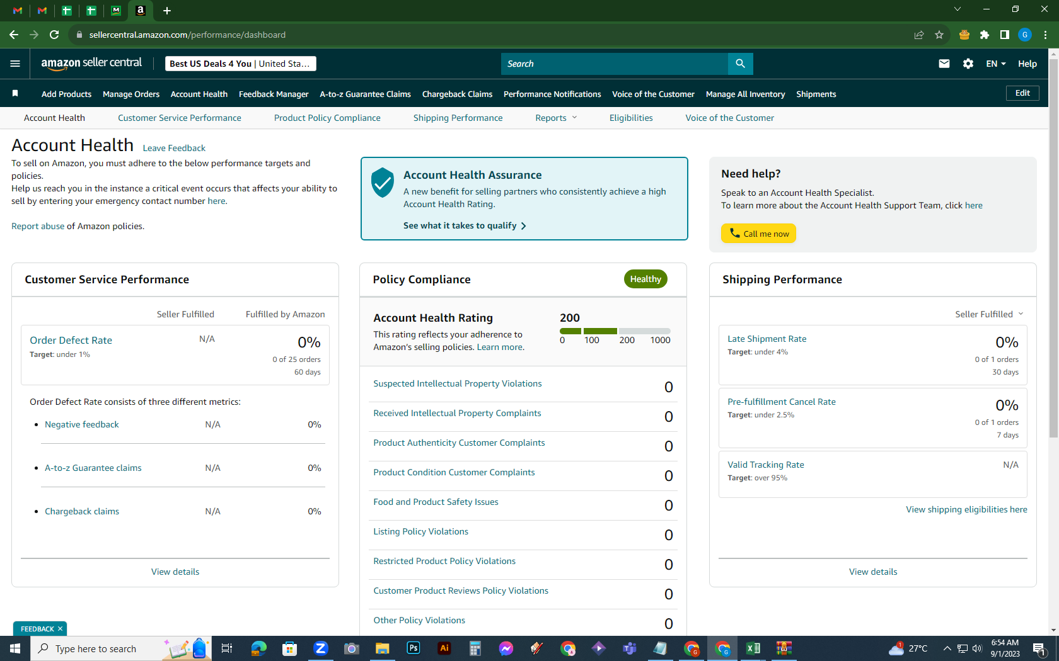Click the browser back arrow
This screenshot has width=1059, height=661.
point(14,35)
